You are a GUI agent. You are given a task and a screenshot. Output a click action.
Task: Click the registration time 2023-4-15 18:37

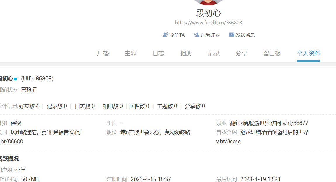pos(151,179)
